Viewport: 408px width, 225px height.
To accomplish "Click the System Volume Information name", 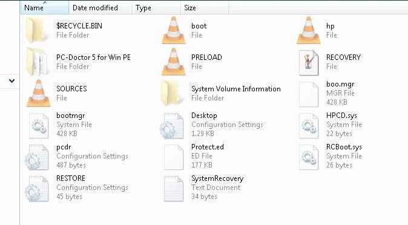I will [x=236, y=89].
